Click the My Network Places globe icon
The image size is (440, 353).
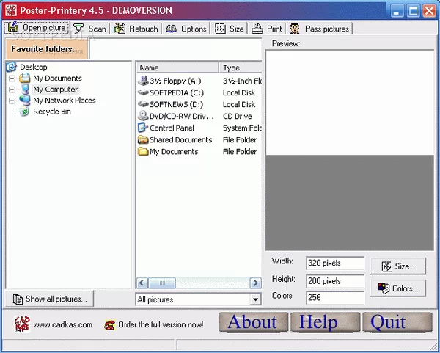pos(25,101)
